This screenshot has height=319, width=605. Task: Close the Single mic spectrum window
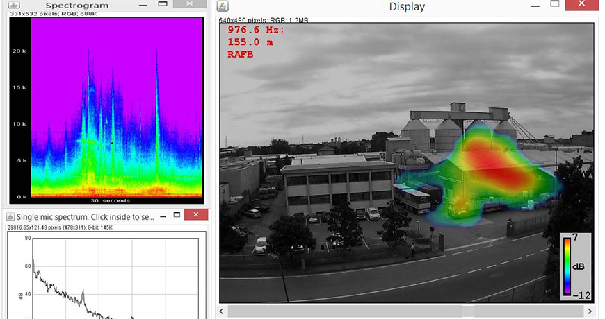pos(196,215)
